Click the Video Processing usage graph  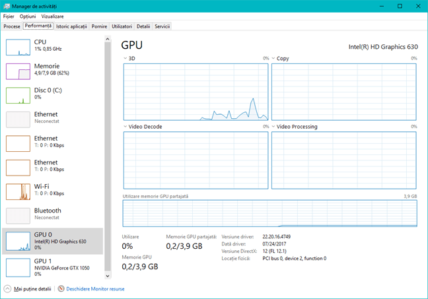[x=344, y=160]
